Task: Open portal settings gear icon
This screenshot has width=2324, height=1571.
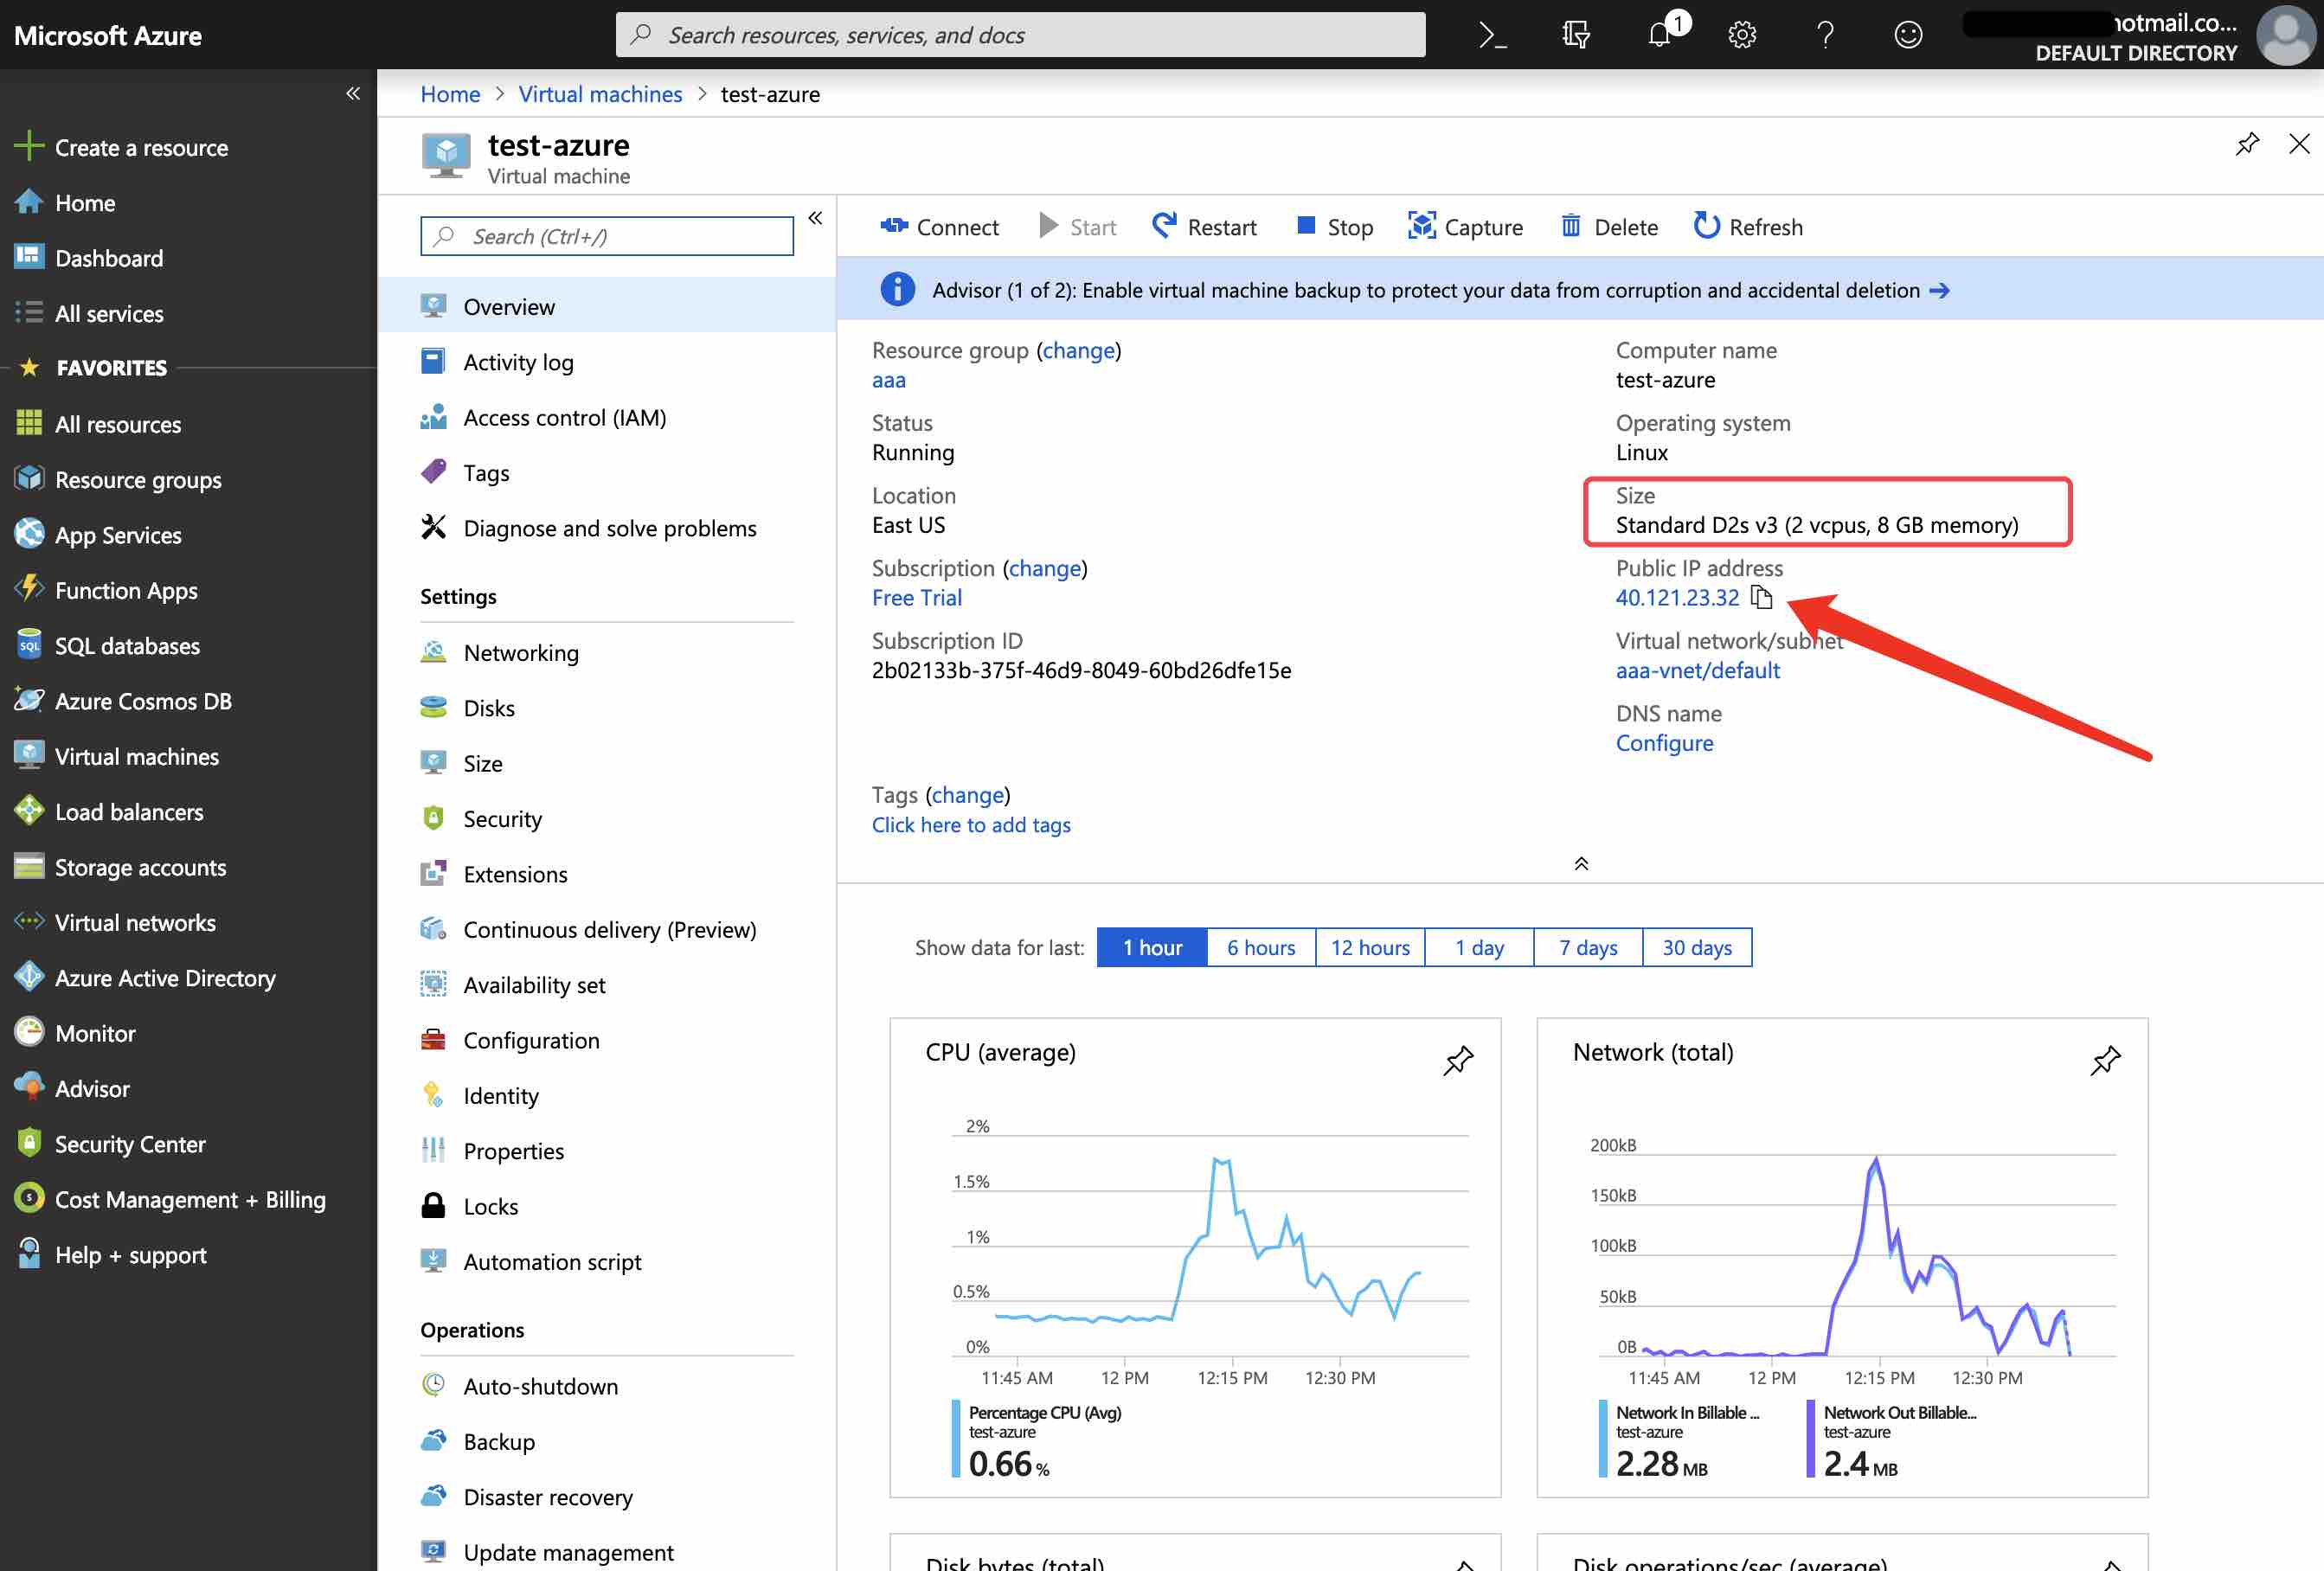Action: (x=1742, y=35)
